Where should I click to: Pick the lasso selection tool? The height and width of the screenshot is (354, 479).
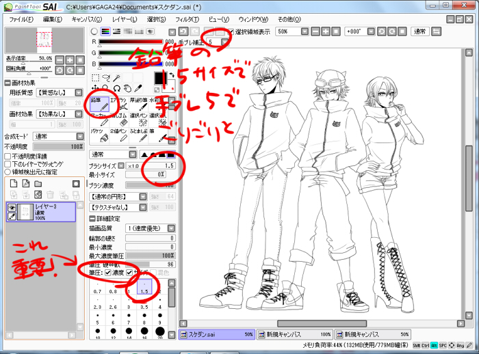pyautogui.click(x=106, y=78)
